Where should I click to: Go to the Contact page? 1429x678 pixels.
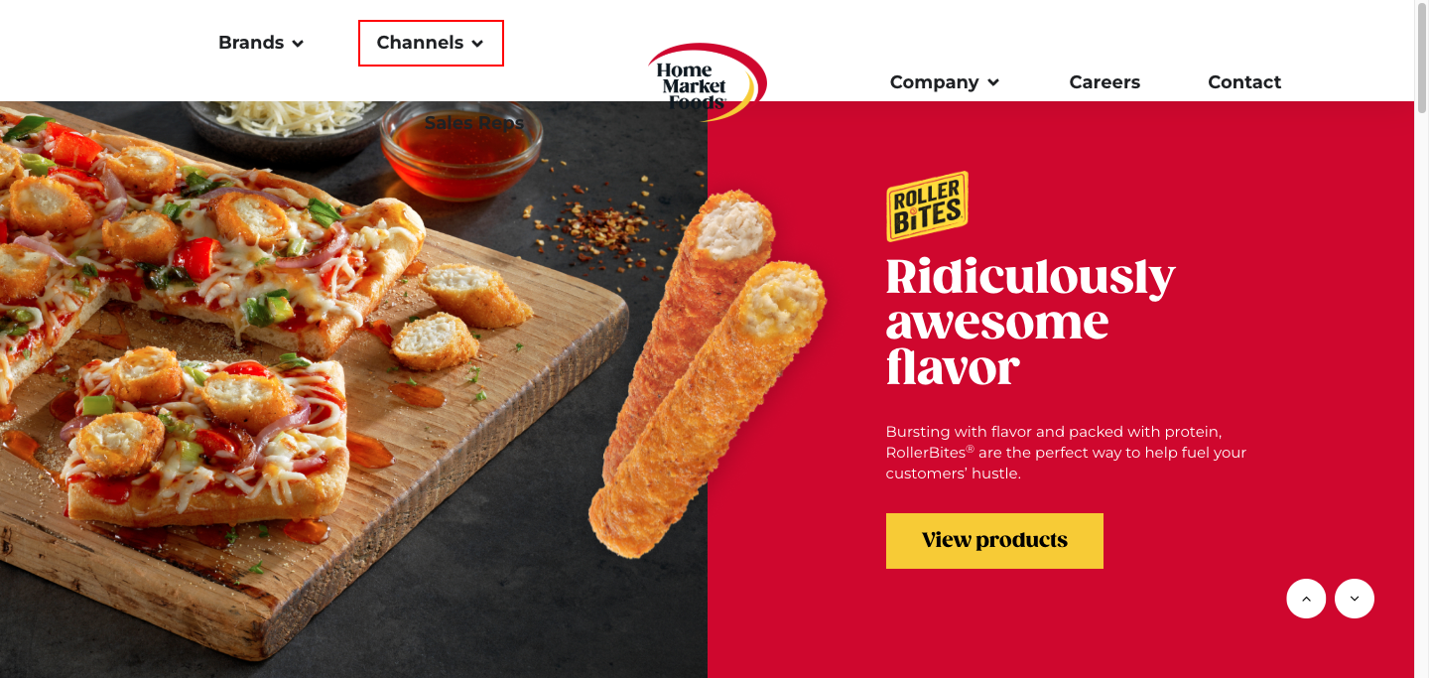tap(1244, 82)
